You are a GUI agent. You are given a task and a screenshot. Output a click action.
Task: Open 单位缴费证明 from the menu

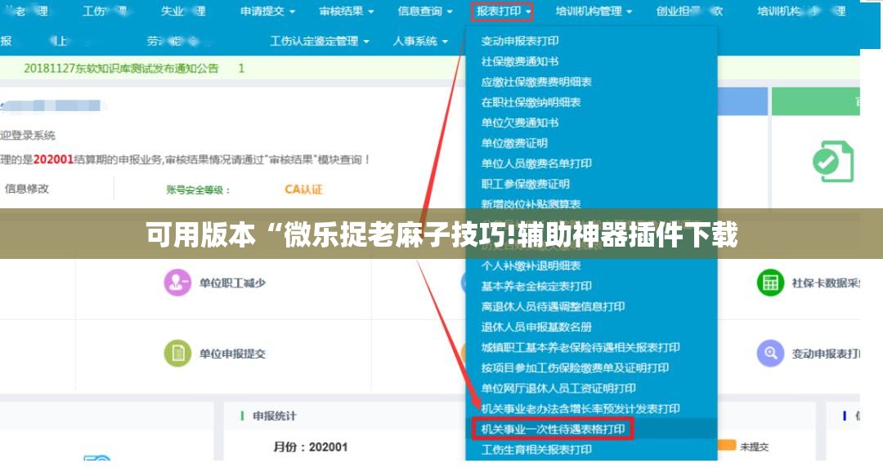514,143
